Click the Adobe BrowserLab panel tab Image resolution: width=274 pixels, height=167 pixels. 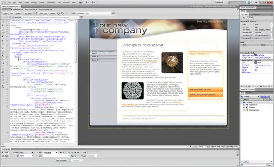pos(248,8)
